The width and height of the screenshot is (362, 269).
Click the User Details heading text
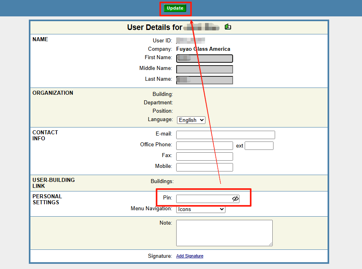[154, 27]
